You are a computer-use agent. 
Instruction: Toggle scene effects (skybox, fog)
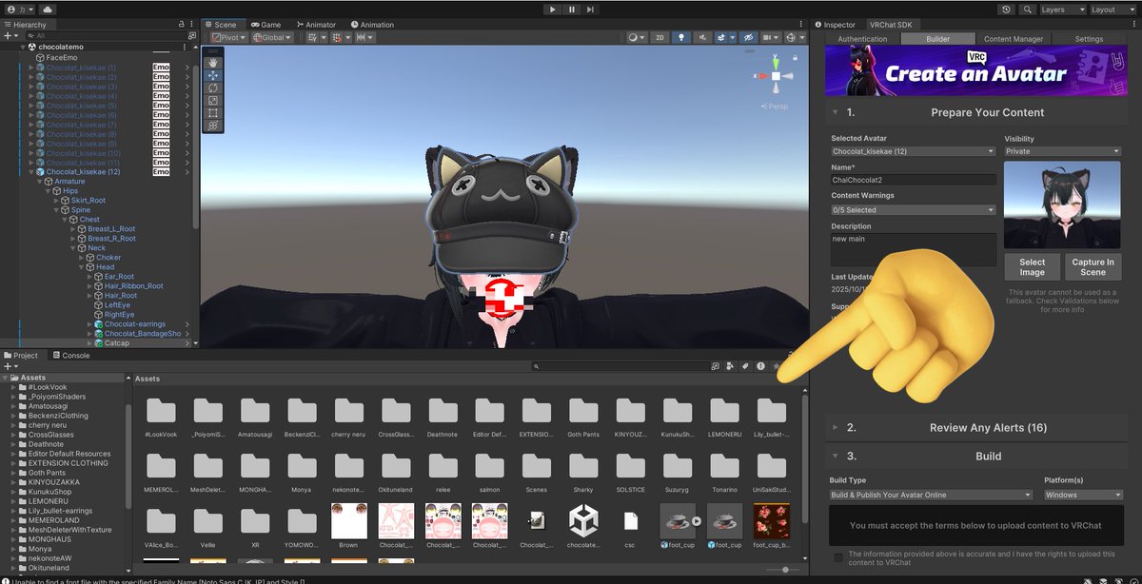click(722, 38)
